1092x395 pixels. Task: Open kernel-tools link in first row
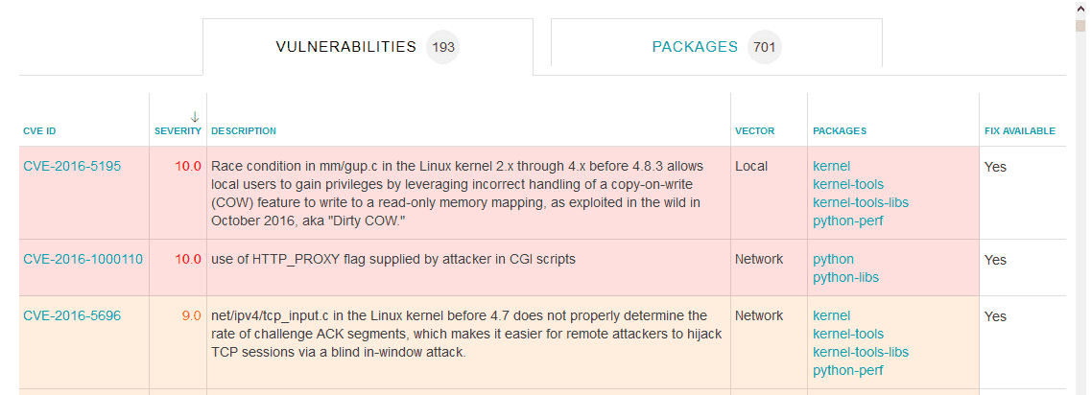click(848, 184)
